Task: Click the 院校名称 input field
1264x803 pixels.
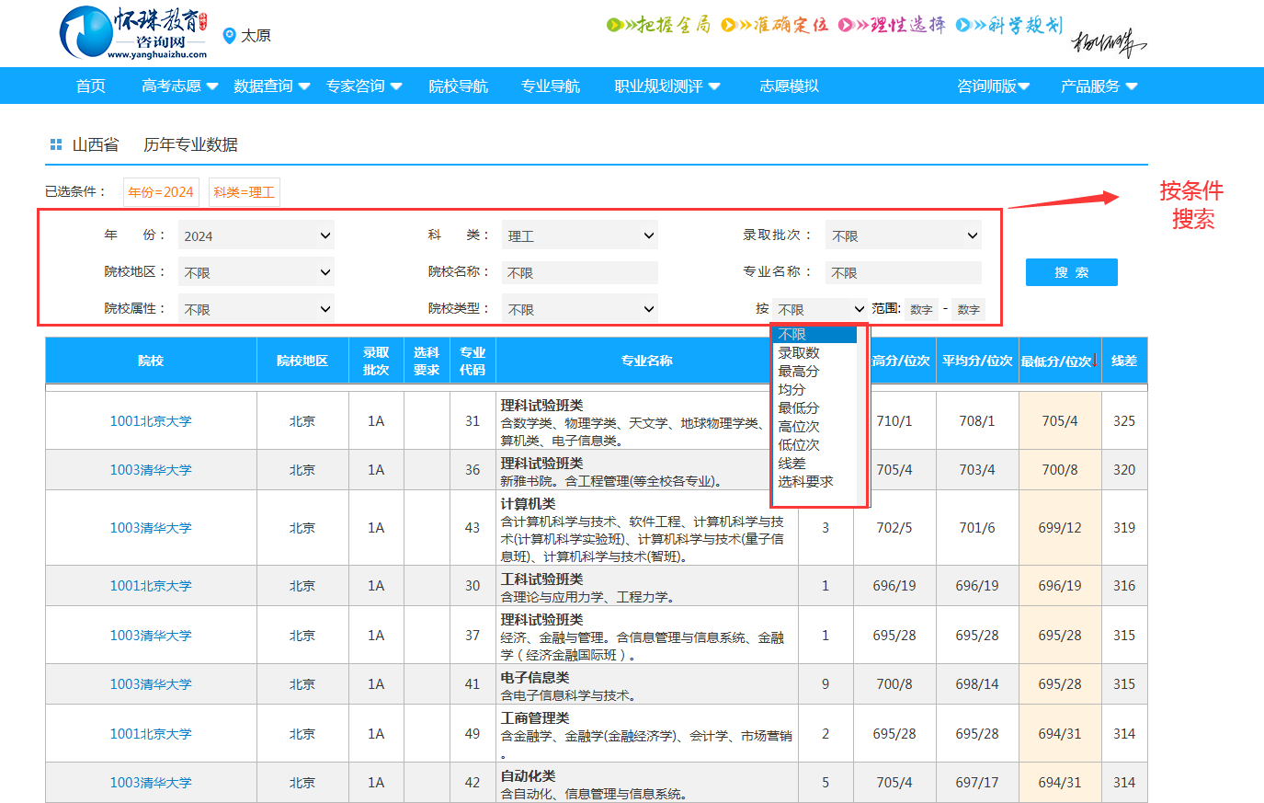Action: tap(580, 272)
